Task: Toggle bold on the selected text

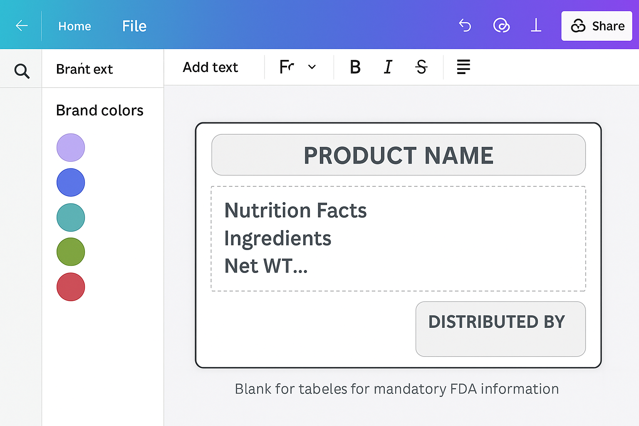Action: click(x=354, y=67)
